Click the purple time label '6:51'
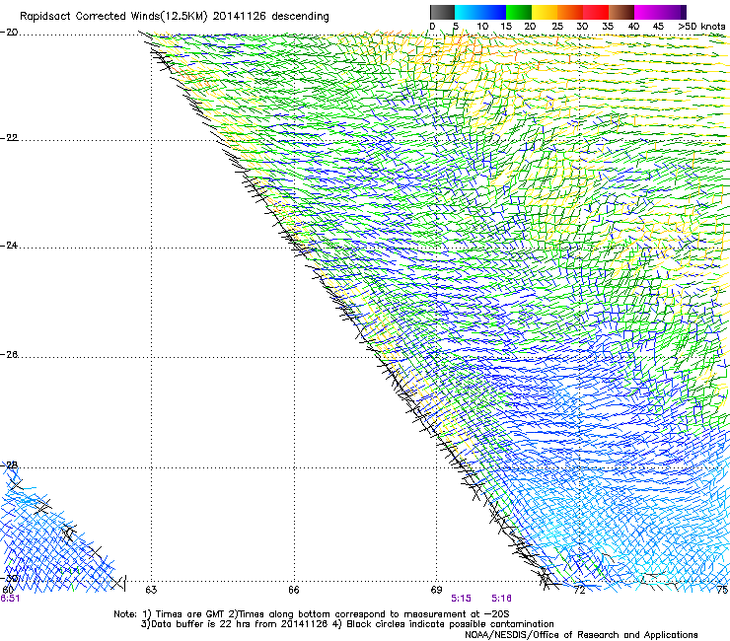Image resolution: width=730 pixels, height=641 pixels. (10, 599)
